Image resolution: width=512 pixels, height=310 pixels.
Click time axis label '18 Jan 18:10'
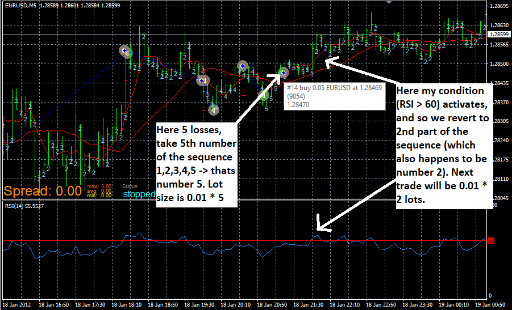click(127, 305)
